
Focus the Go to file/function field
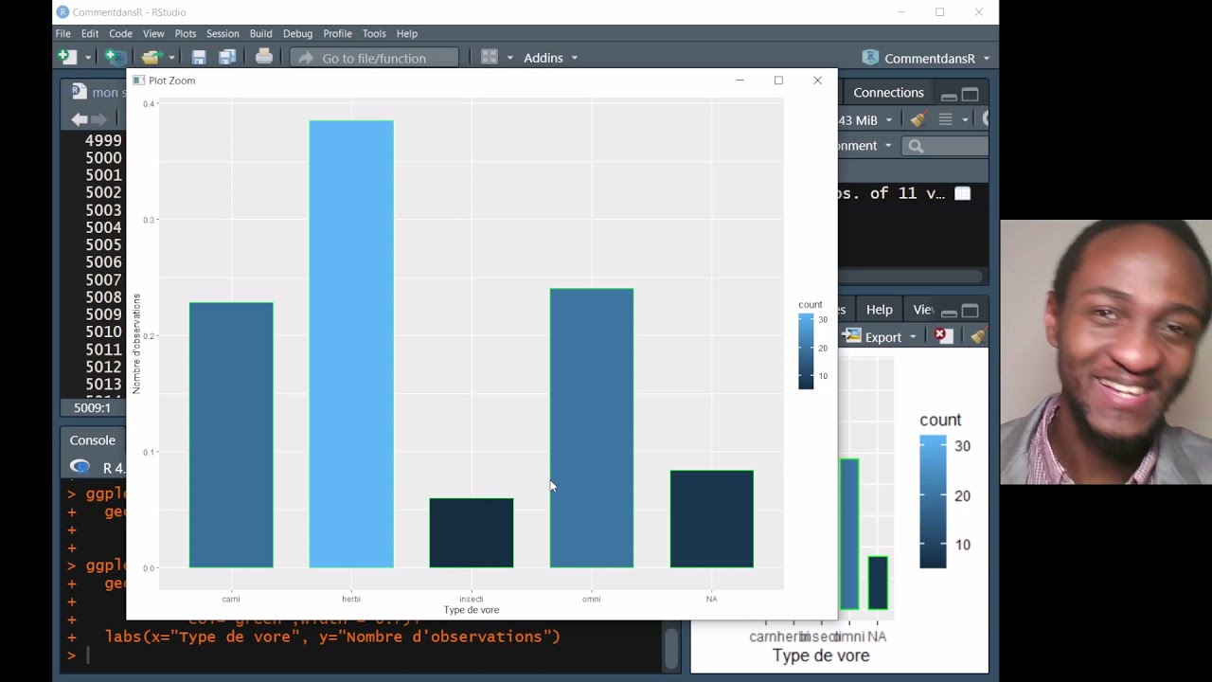coord(374,58)
